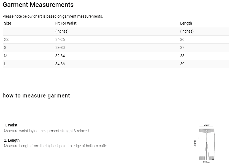Select the Size column header
The height and width of the screenshot is (164, 229).
point(8,23)
